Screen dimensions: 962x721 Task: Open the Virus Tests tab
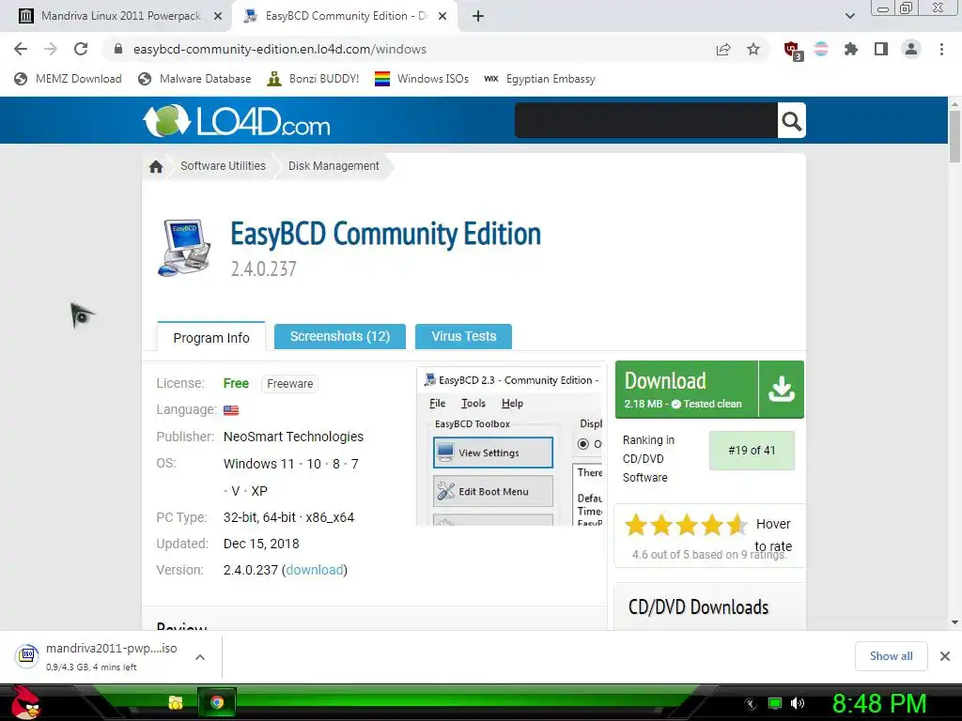(464, 336)
